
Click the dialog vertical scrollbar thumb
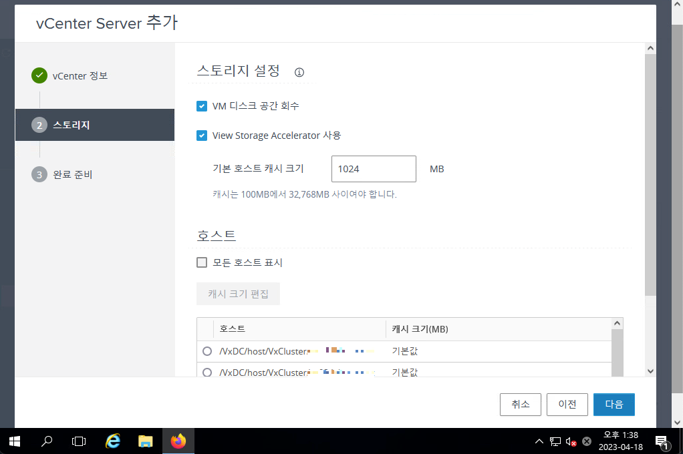tap(650, 175)
